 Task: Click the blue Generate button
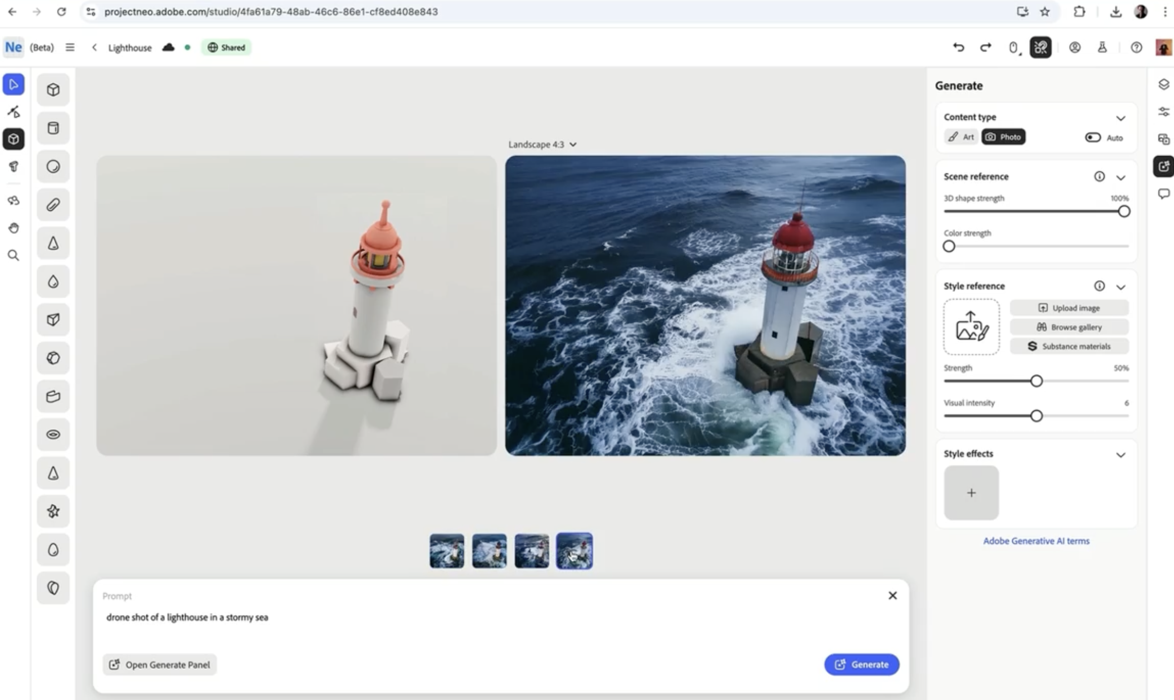[861, 664]
